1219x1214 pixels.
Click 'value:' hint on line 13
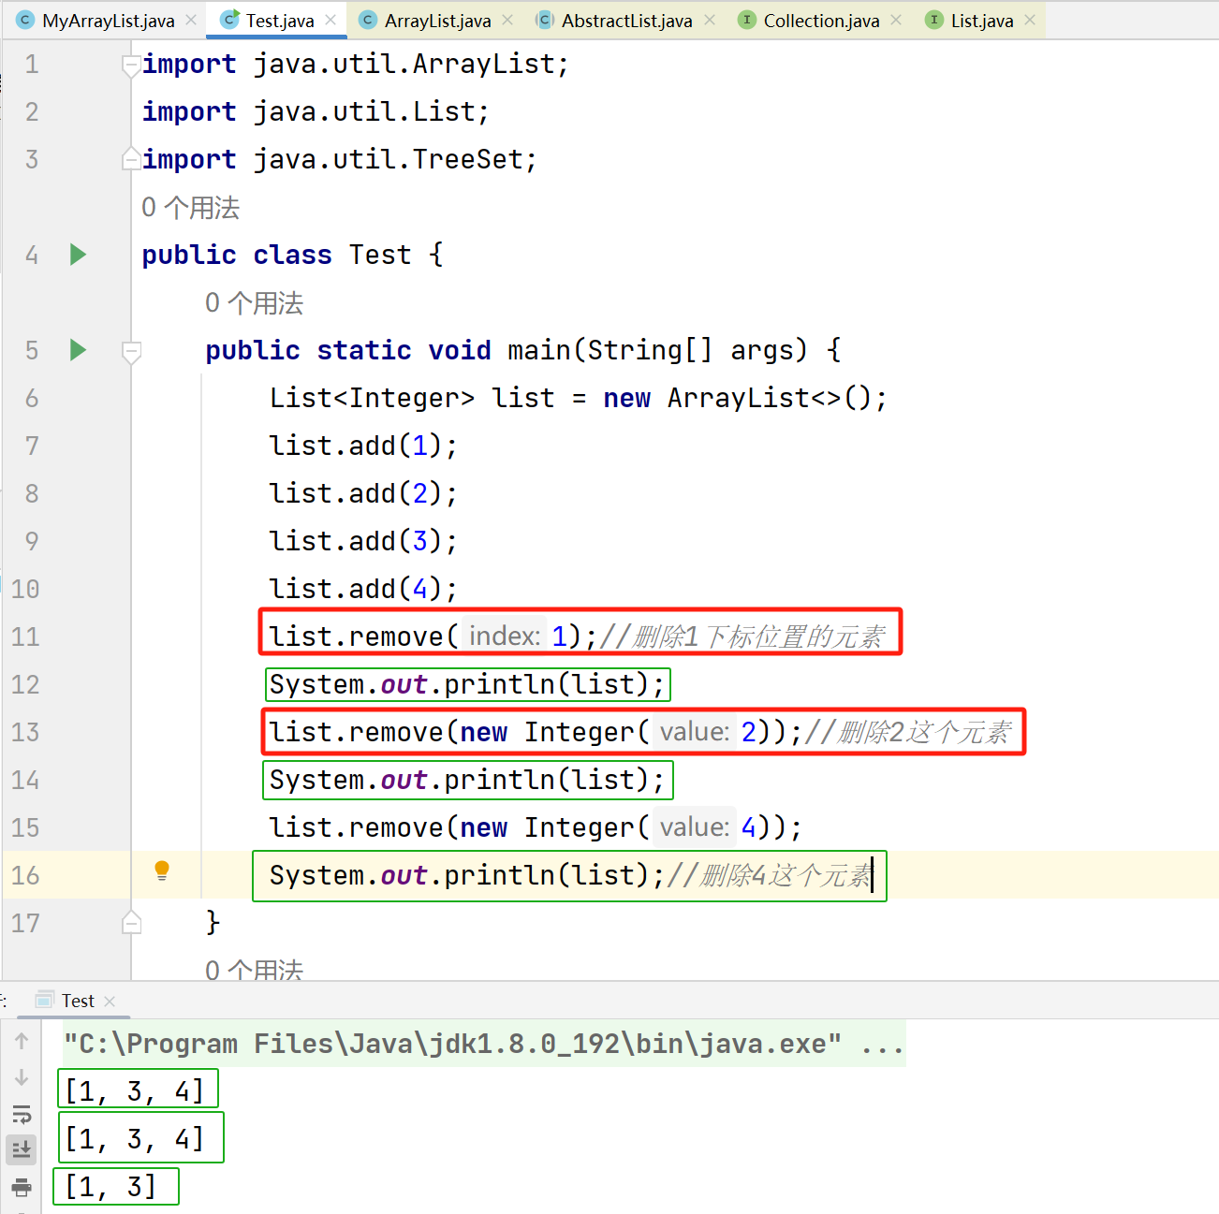click(694, 732)
